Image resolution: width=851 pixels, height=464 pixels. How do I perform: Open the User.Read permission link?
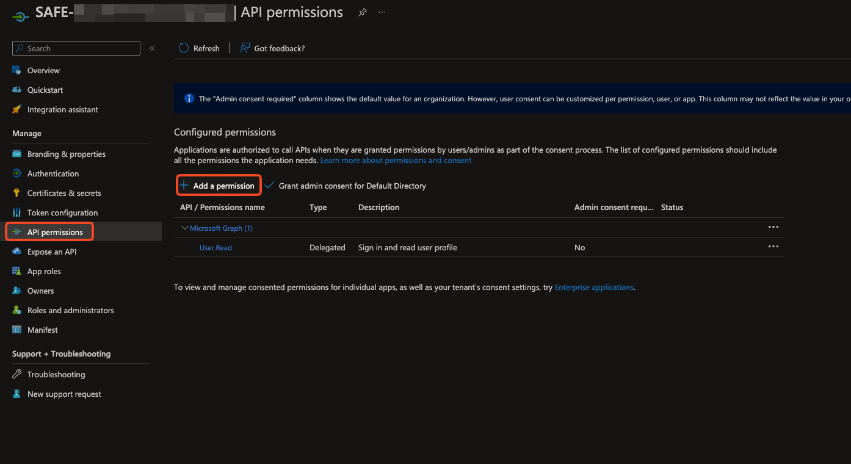[215, 247]
